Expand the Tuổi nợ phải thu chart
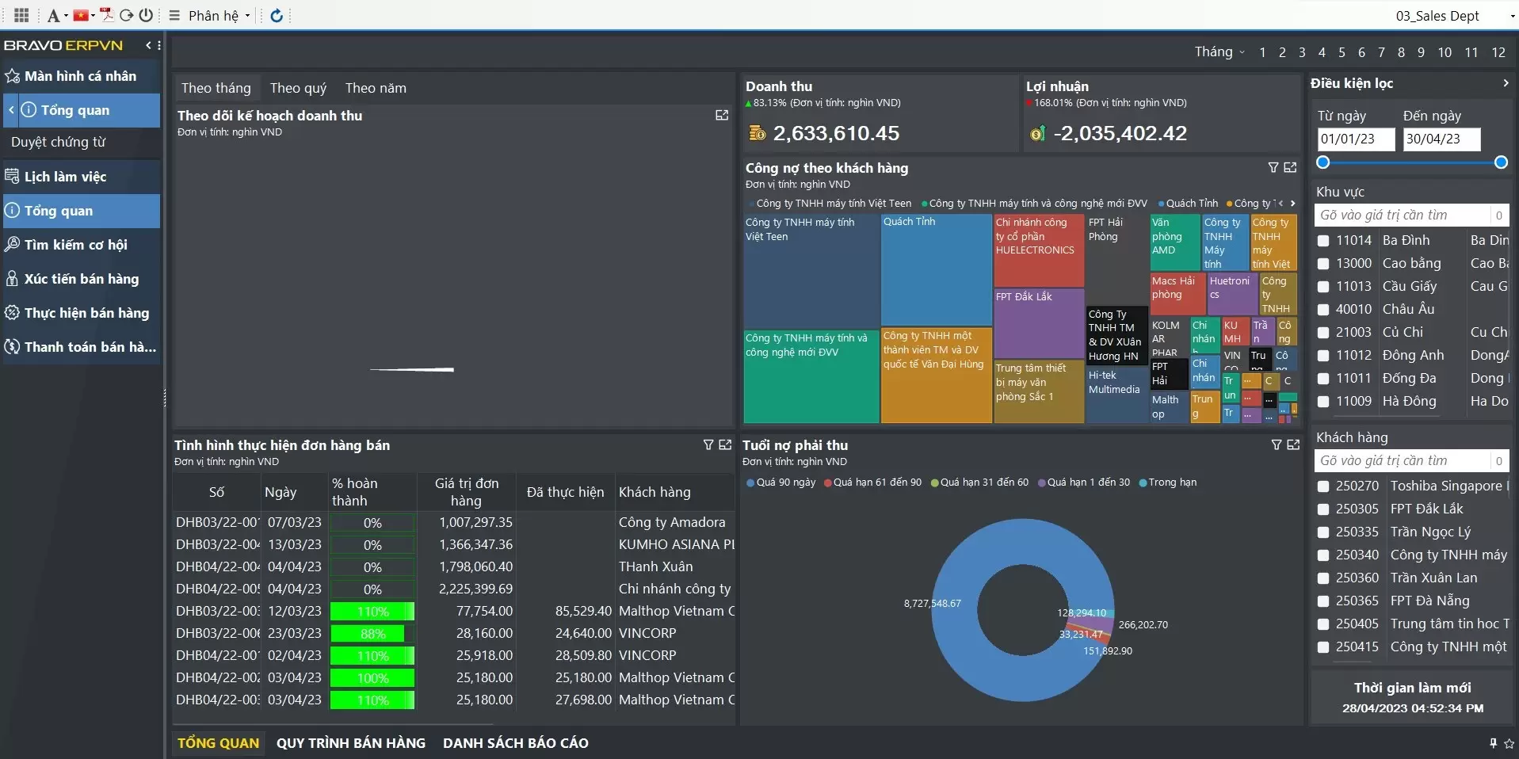Screen dimensions: 1519x759 pos(1293,445)
